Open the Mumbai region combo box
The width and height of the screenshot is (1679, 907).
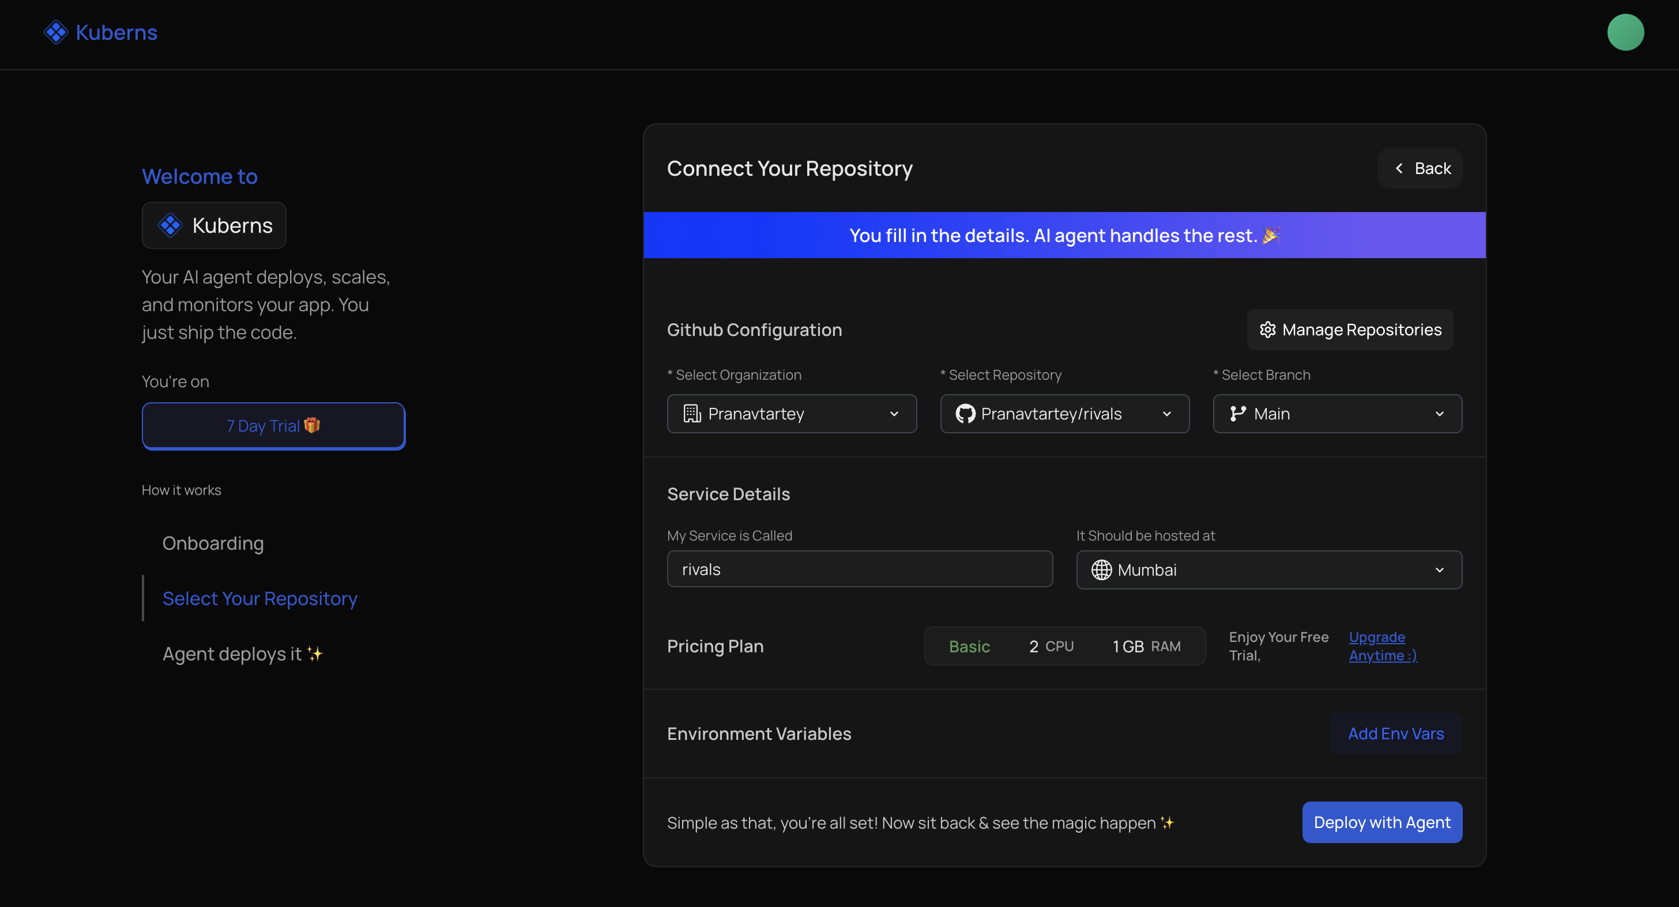(x=1268, y=570)
